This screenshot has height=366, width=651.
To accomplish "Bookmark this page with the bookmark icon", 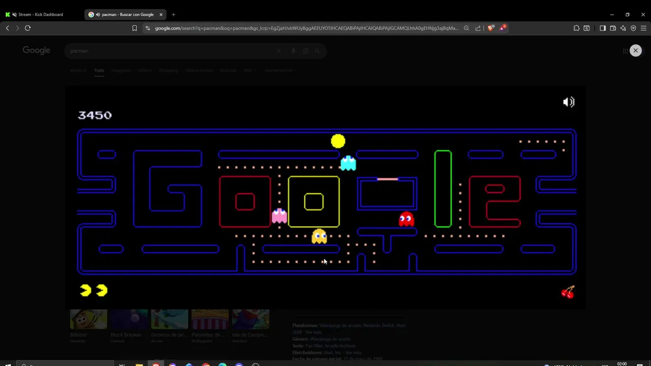I will [134, 28].
